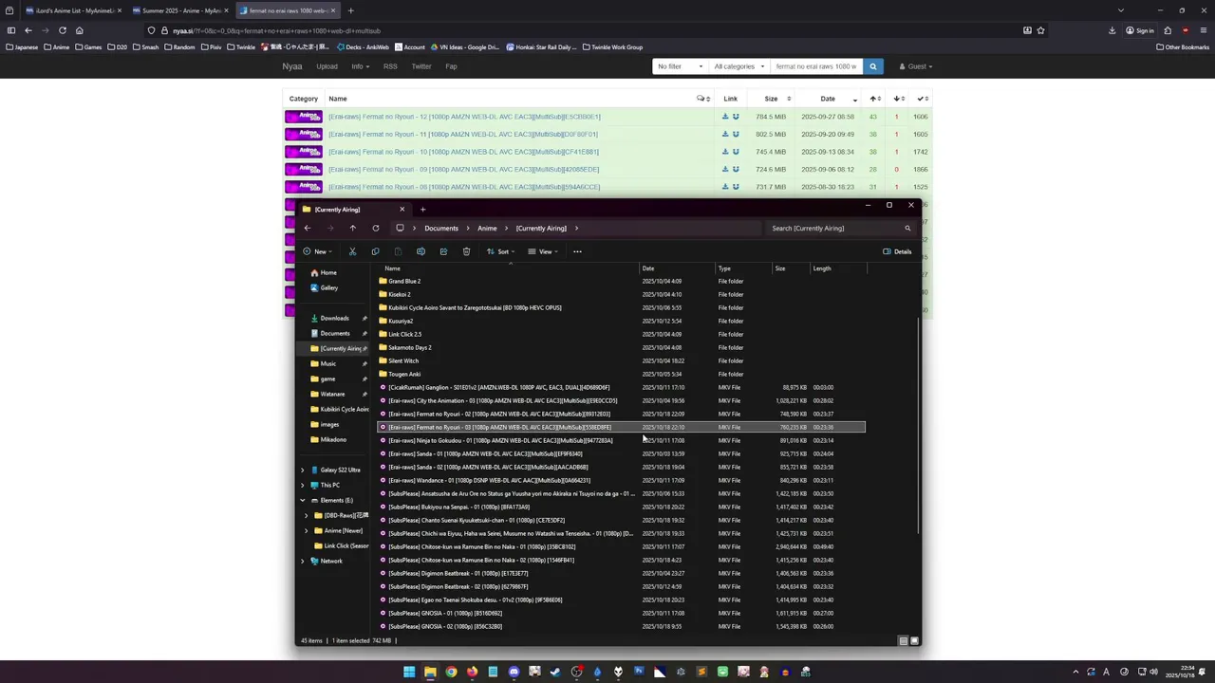
Task: Click the Rename icon in Explorer toolbar
Action: tap(421, 251)
